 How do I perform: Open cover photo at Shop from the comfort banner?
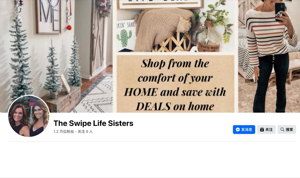coord(175,84)
